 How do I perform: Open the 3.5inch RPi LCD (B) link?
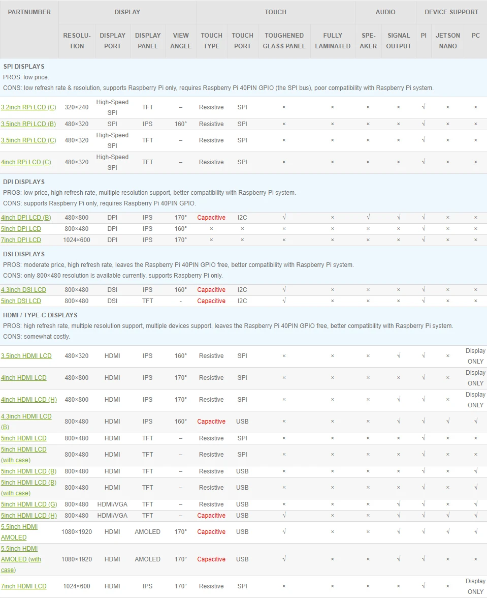point(28,124)
